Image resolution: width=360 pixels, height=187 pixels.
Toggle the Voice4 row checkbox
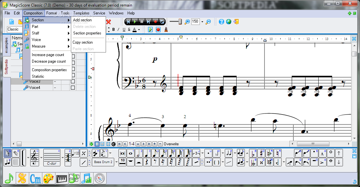tap(73, 87)
